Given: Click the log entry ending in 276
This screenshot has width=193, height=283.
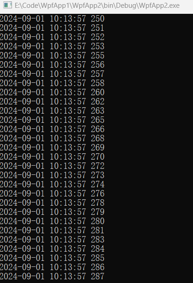Looking at the screenshot, I should [x=52, y=193].
